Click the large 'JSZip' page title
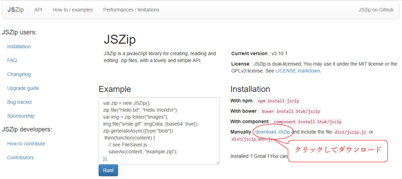This screenshot has width=402, height=179. 120,40
